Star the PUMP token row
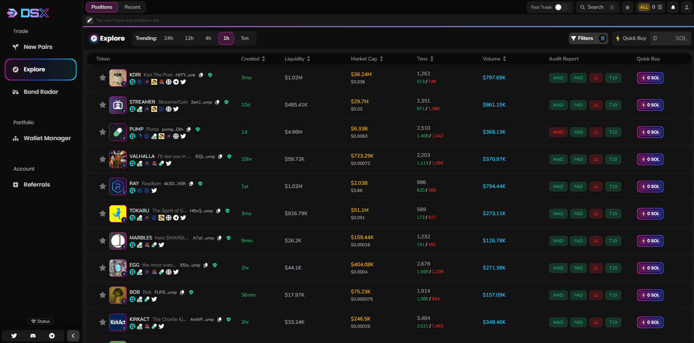 (x=103, y=132)
